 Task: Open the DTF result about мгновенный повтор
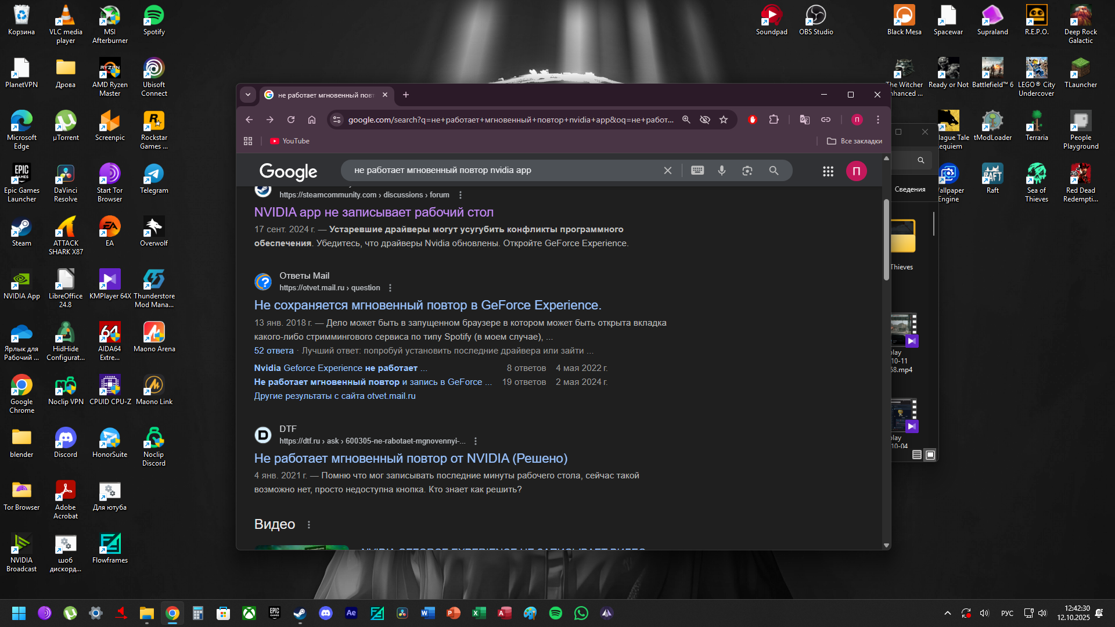(x=411, y=459)
